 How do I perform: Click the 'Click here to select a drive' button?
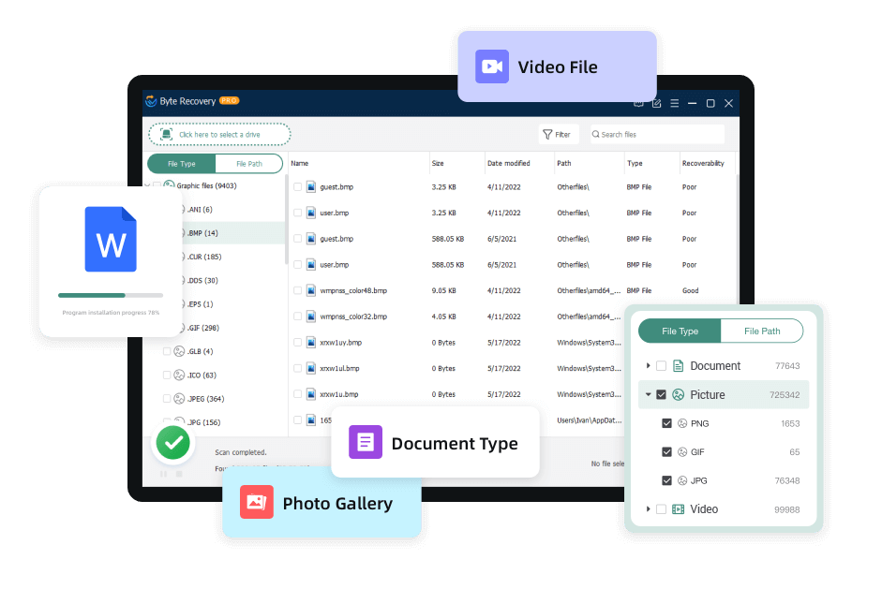click(219, 134)
